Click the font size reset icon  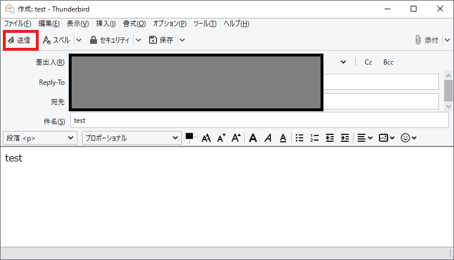[206, 138]
